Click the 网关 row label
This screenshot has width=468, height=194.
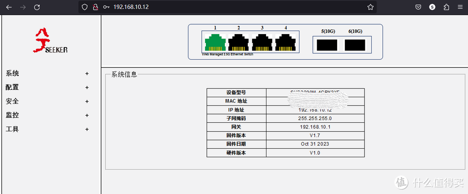coord(237,127)
